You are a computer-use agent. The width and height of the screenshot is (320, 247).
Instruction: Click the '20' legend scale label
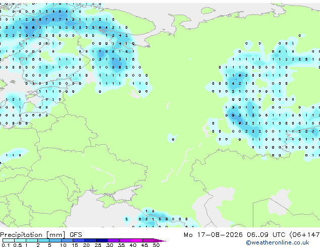pos(86,245)
